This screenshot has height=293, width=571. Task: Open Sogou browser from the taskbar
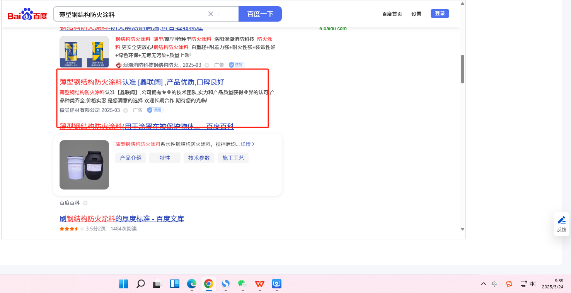(x=226, y=284)
